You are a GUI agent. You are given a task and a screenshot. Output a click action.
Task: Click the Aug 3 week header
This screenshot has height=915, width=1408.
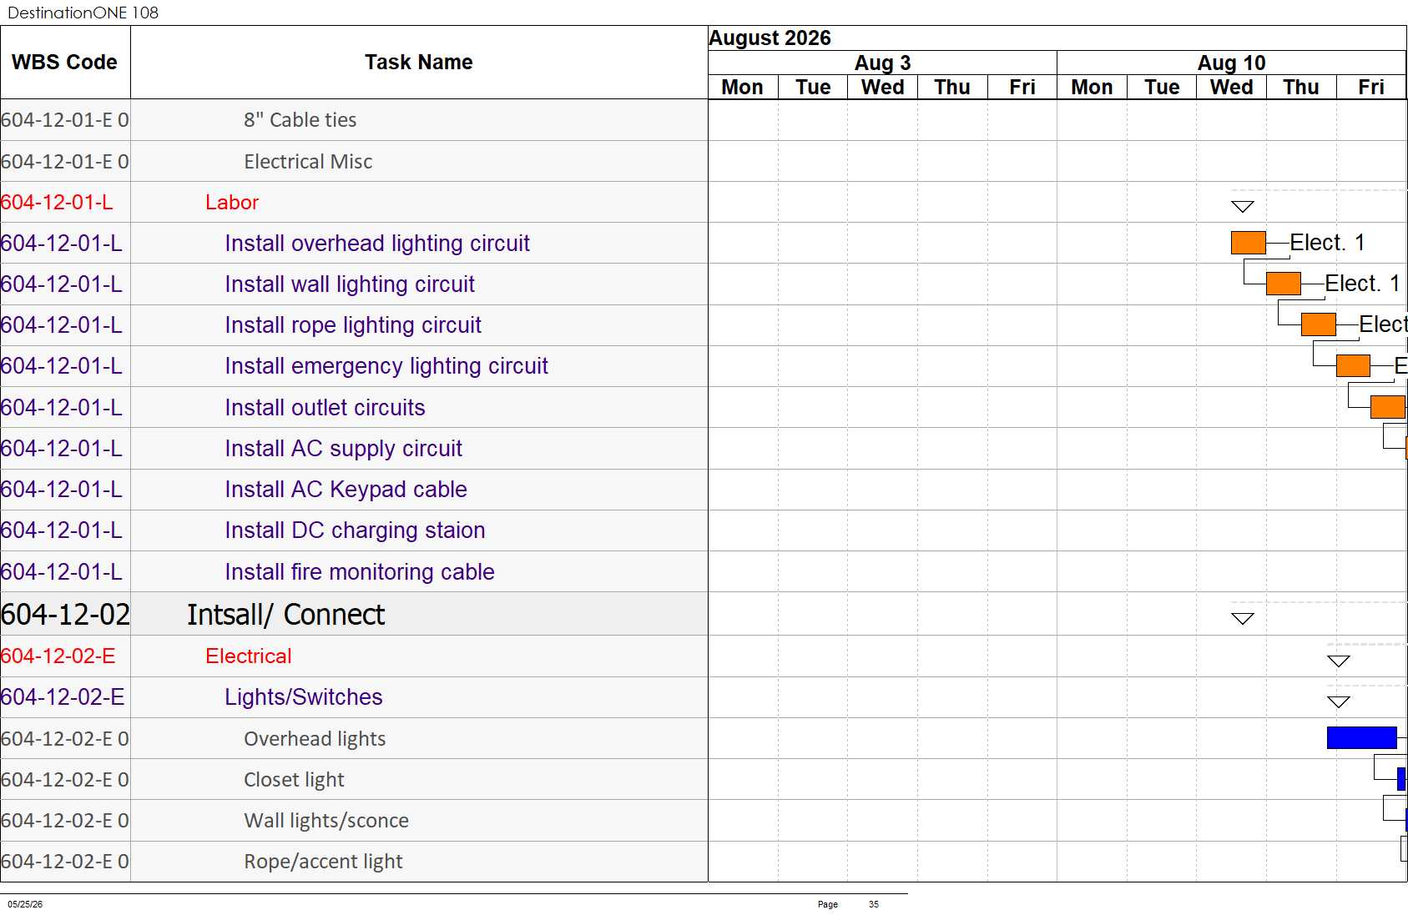tap(882, 63)
